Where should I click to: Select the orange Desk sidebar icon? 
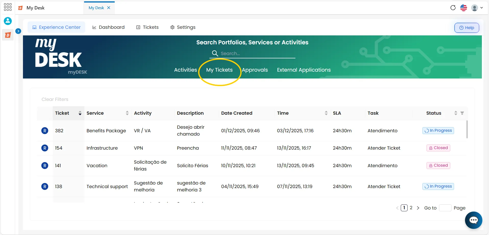[x=8, y=35]
